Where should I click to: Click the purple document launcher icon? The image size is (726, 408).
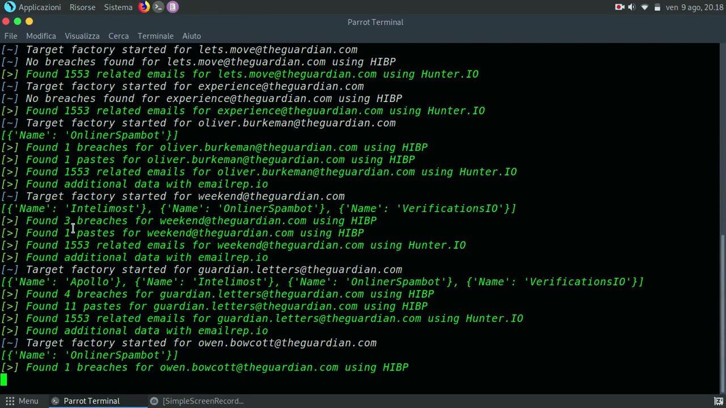pyautogui.click(x=172, y=7)
